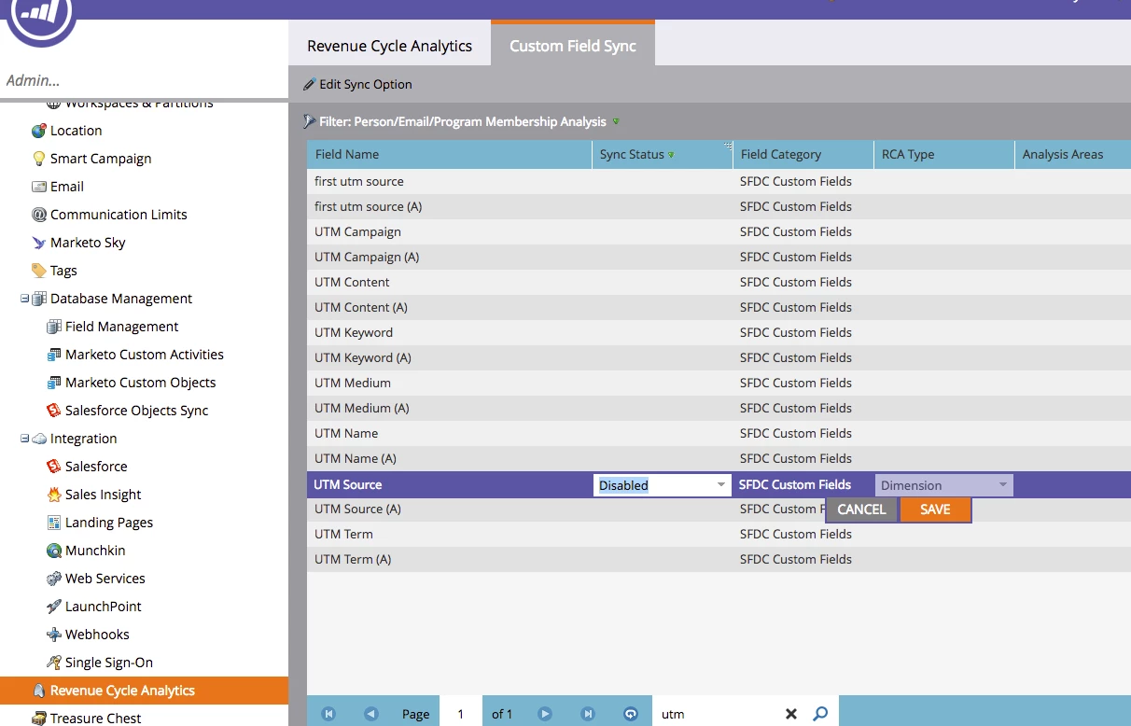The image size is (1131, 726).
Task: Click the Salesforce Objects Sync icon
Action: [53, 411]
